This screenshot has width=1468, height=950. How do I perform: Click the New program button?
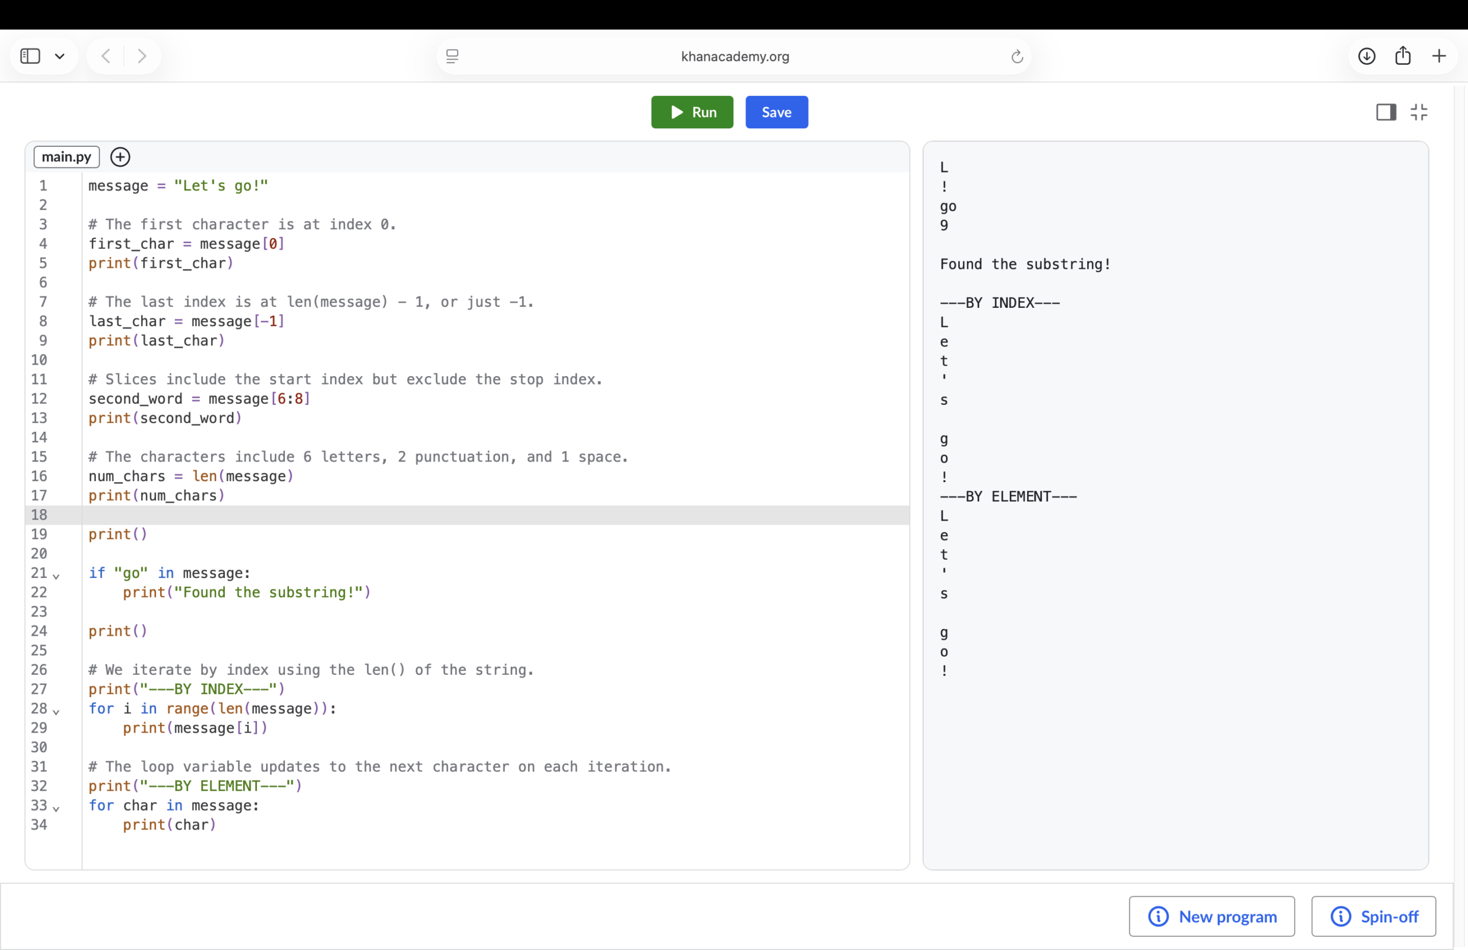tap(1212, 916)
